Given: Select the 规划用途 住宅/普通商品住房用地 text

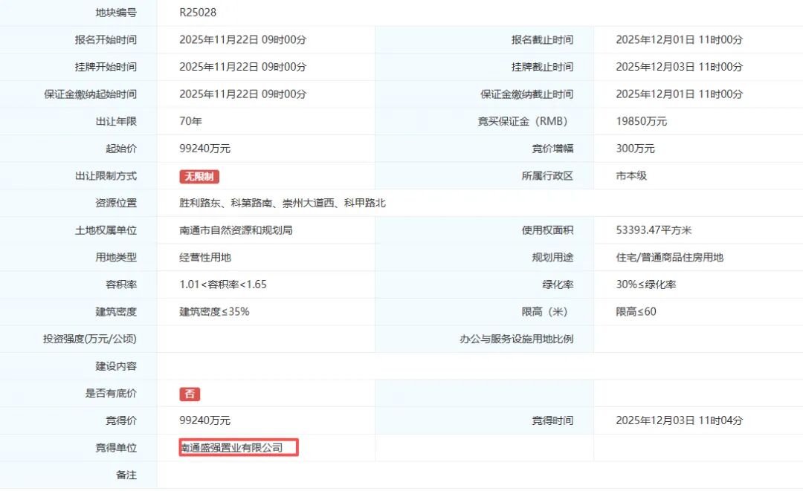Looking at the screenshot, I should (x=670, y=258).
